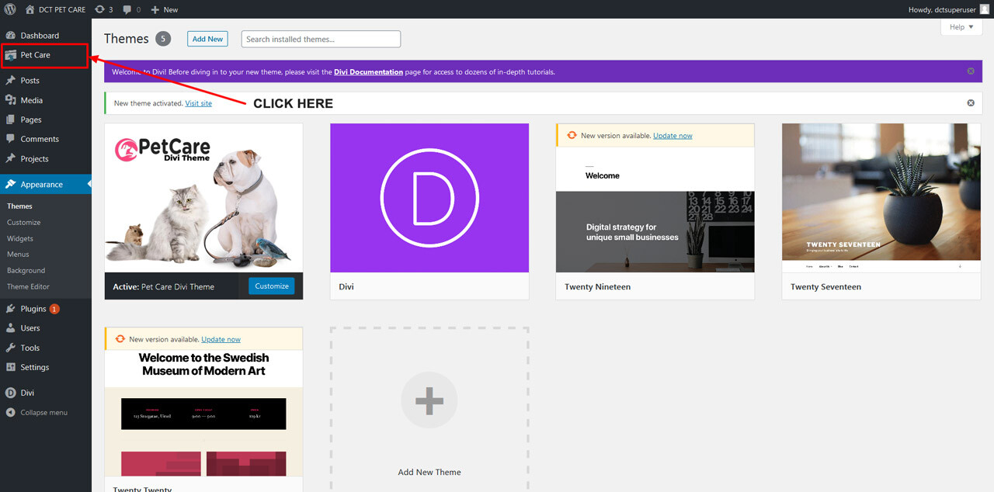Click the Plugins plug icon
This screenshot has width=994, height=492.
[x=11, y=309]
